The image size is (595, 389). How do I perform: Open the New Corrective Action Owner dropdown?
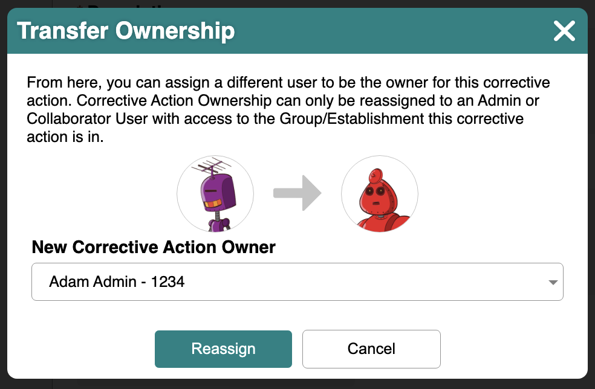297,281
